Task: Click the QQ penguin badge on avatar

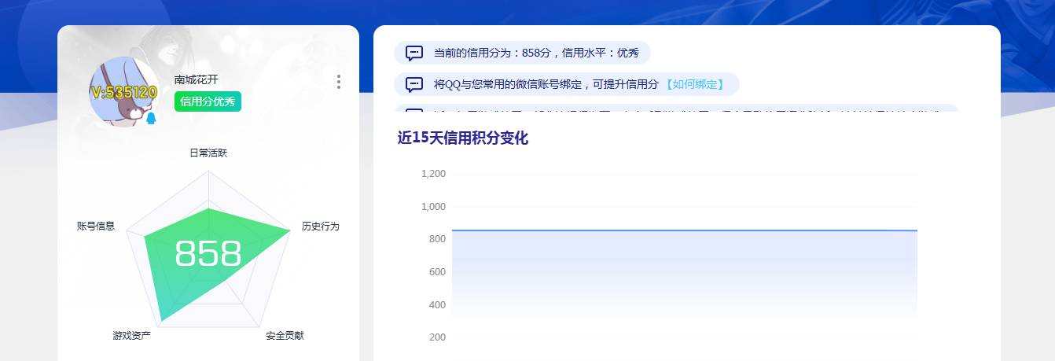Action: click(x=151, y=118)
